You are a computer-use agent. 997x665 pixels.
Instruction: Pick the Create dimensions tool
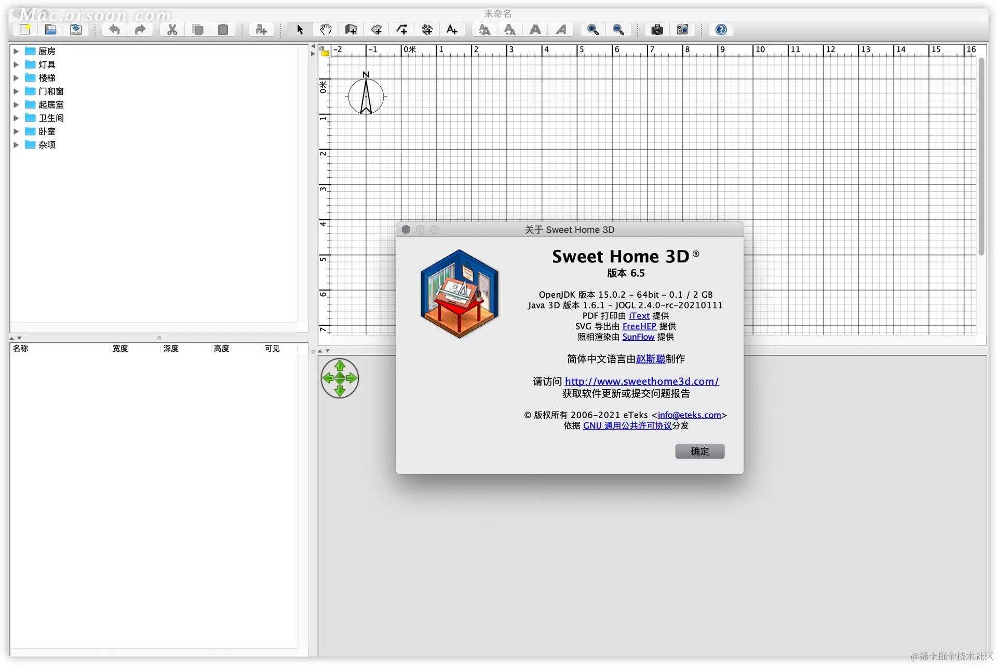[x=427, y=30]
